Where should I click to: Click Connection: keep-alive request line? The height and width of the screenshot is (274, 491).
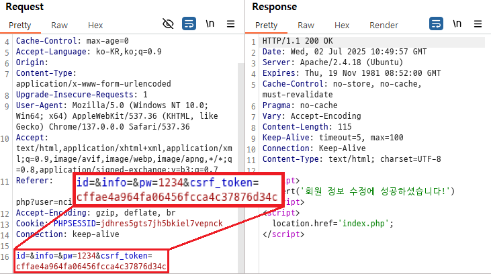coord(68,234)
